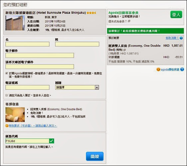Click the Hotel Sunroute Plaza Shinjuku title

pos(46,13)
